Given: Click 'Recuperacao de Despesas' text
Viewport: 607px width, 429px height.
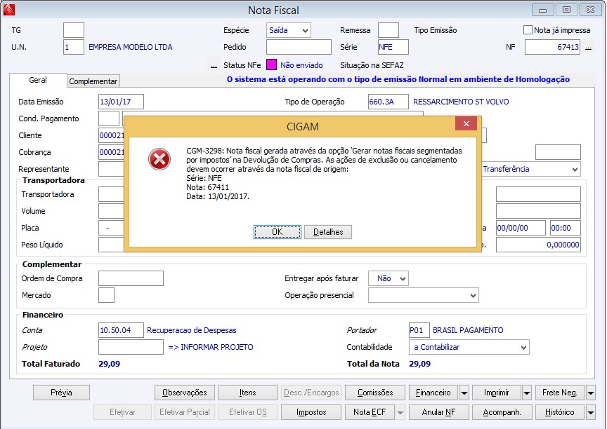Looking at the screenshot, I should pos(192,331).
